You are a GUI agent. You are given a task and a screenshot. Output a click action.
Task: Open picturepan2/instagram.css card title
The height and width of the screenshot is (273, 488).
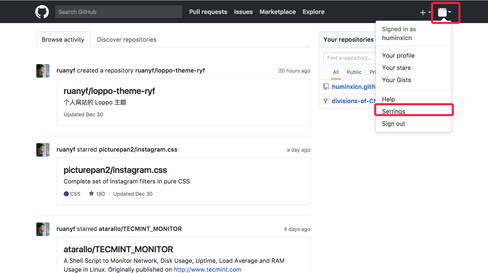click(x=115, y=170)
